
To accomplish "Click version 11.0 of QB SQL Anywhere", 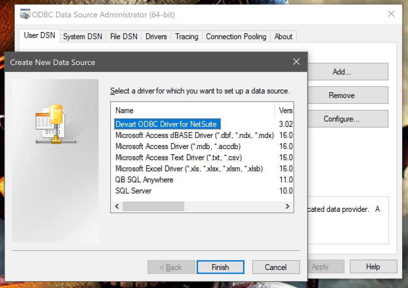I will pyautogui.click(x=286, y=180).
